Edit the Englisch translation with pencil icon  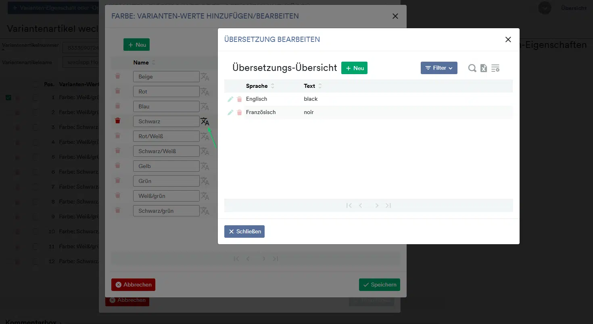pos(230,99)
